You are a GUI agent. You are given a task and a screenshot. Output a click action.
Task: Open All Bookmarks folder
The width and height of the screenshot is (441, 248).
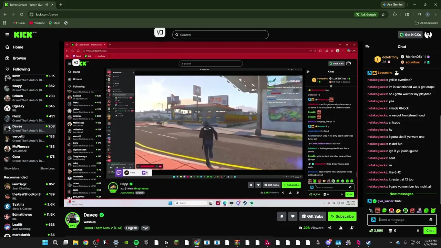point(426,23)
